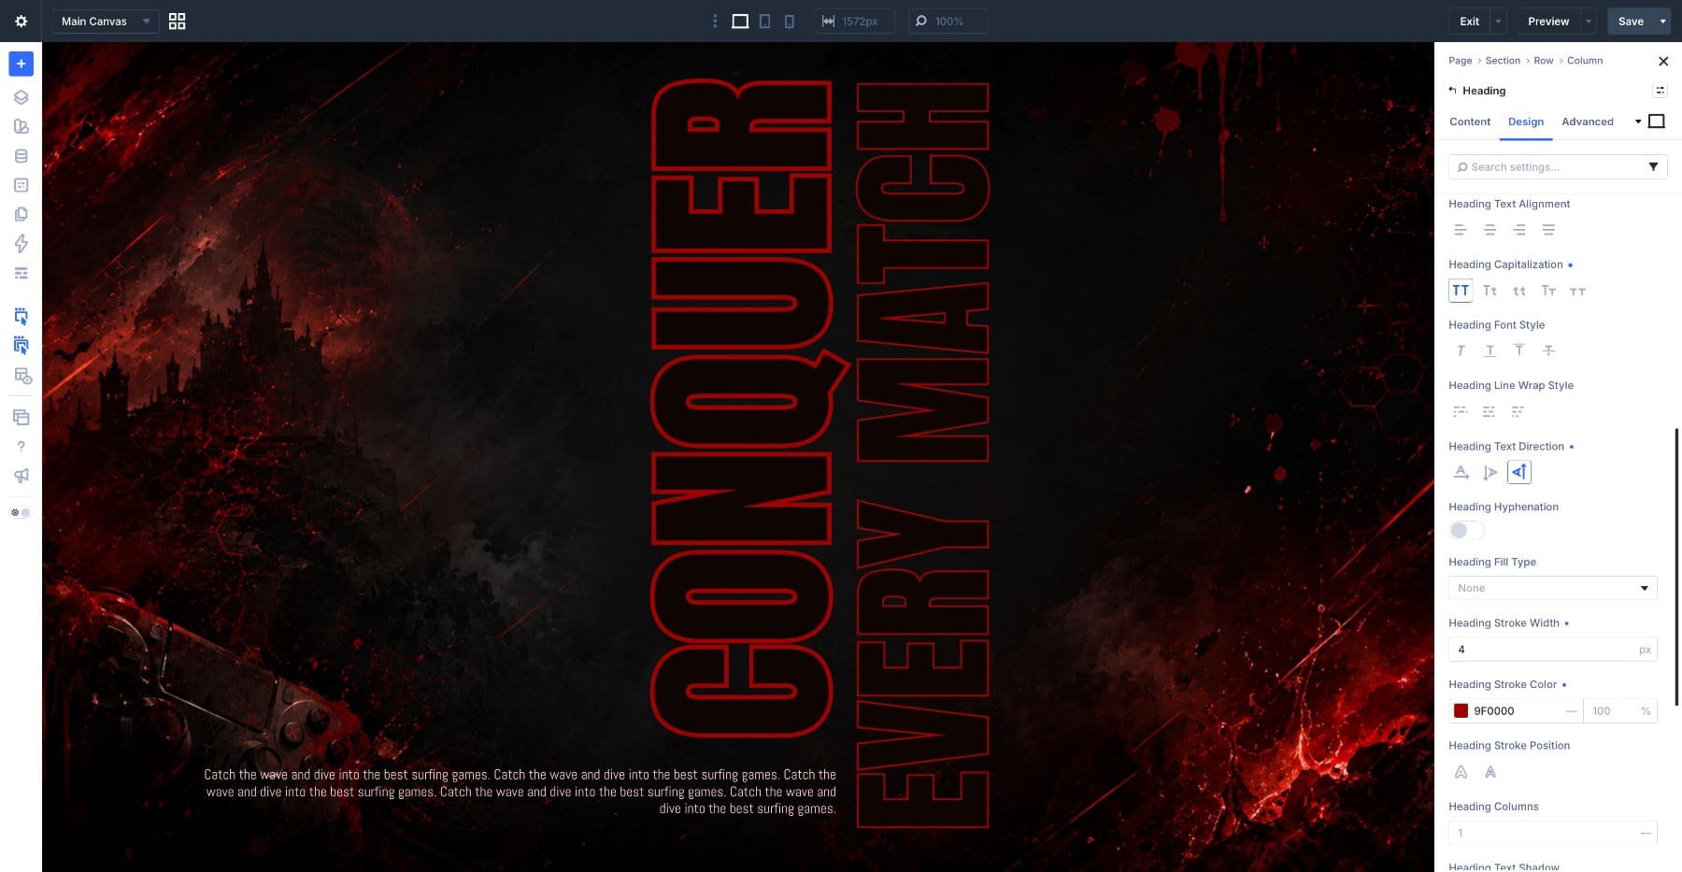Click the back arrow next to Heading
The image size is (1682, 872).
click(x=1452, y=91)
